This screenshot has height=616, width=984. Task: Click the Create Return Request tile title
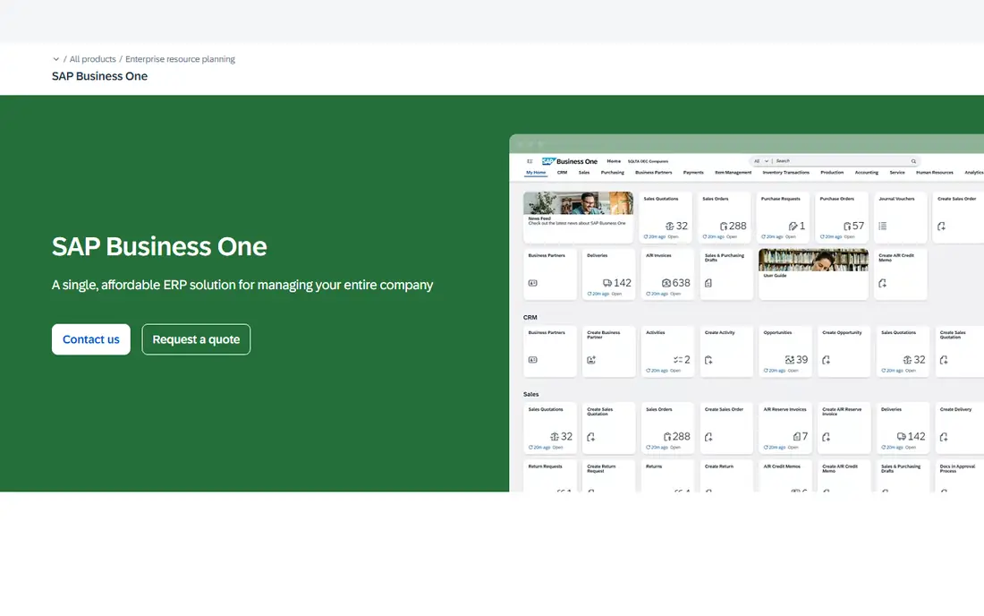coord(601,468)
